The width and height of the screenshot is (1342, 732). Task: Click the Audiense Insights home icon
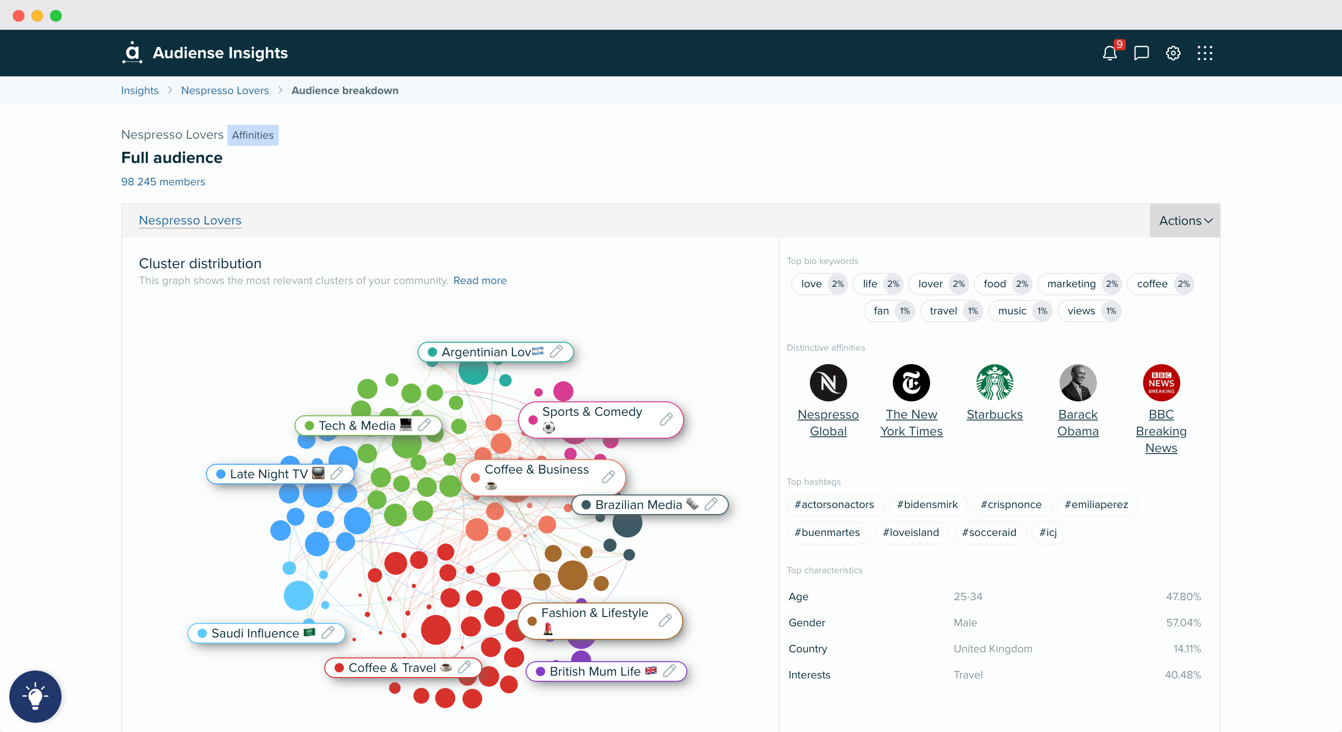click(133, 52)
